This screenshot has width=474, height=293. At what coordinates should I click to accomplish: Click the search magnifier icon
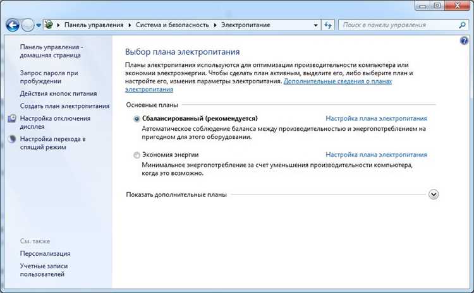point(462,25)
